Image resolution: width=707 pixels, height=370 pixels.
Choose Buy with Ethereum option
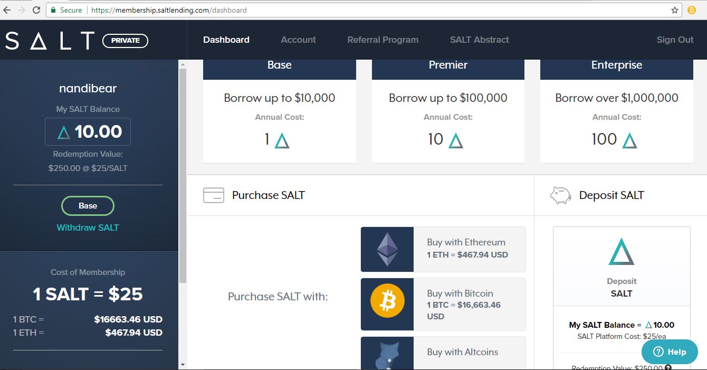coord(443,250)
